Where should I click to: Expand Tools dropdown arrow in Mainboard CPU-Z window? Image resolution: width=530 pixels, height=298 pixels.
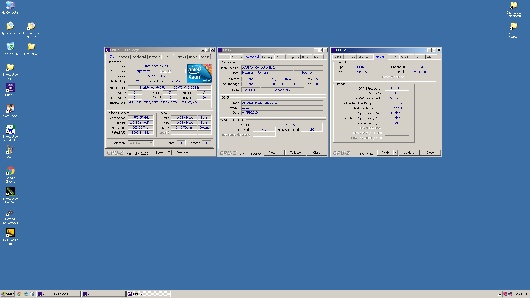pyautogui.click(x=282, y=153)
